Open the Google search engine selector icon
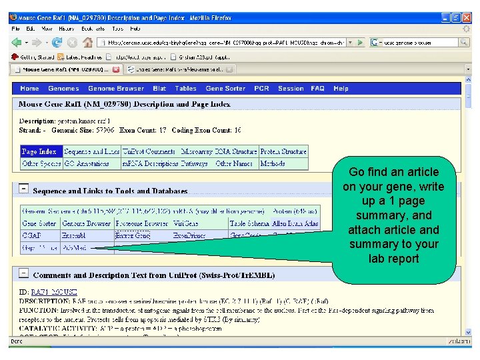The image size is (480, 360). coord(374,43)
